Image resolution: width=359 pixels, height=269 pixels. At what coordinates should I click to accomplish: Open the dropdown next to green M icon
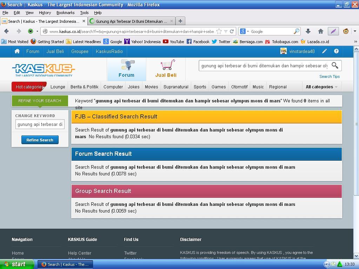pos(37,31)
